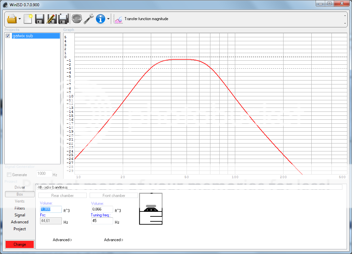
Task: Open the rear chamber Advanced settings
Action: pos(62,240)
